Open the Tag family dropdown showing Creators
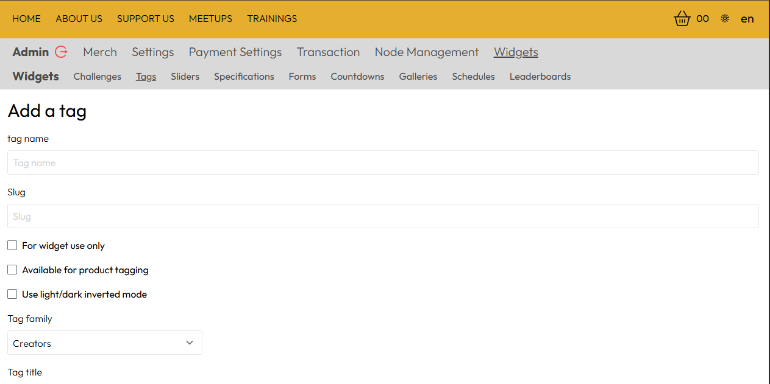Image resolution: width=770 pixels, height=384 pixels. point(104,343)
